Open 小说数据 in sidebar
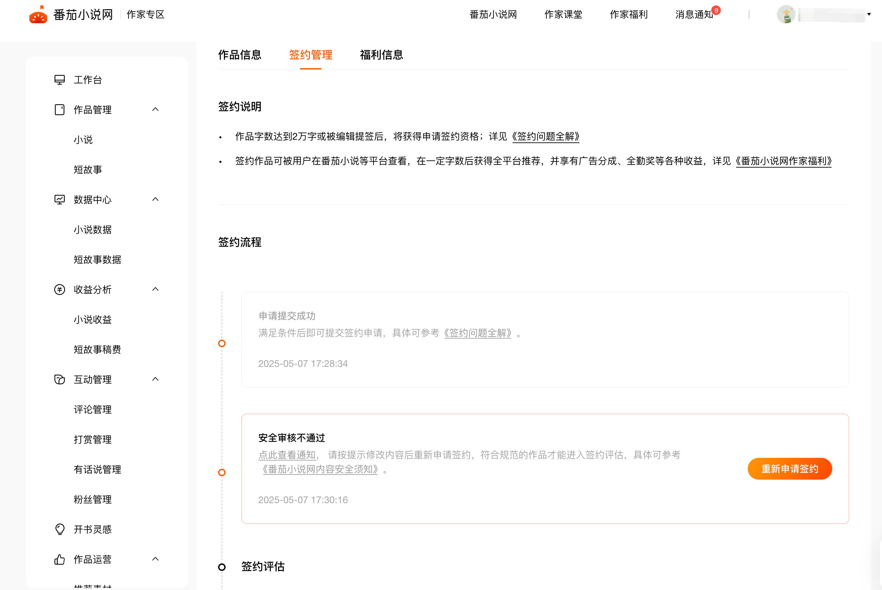882x590 pixels. 93,230
